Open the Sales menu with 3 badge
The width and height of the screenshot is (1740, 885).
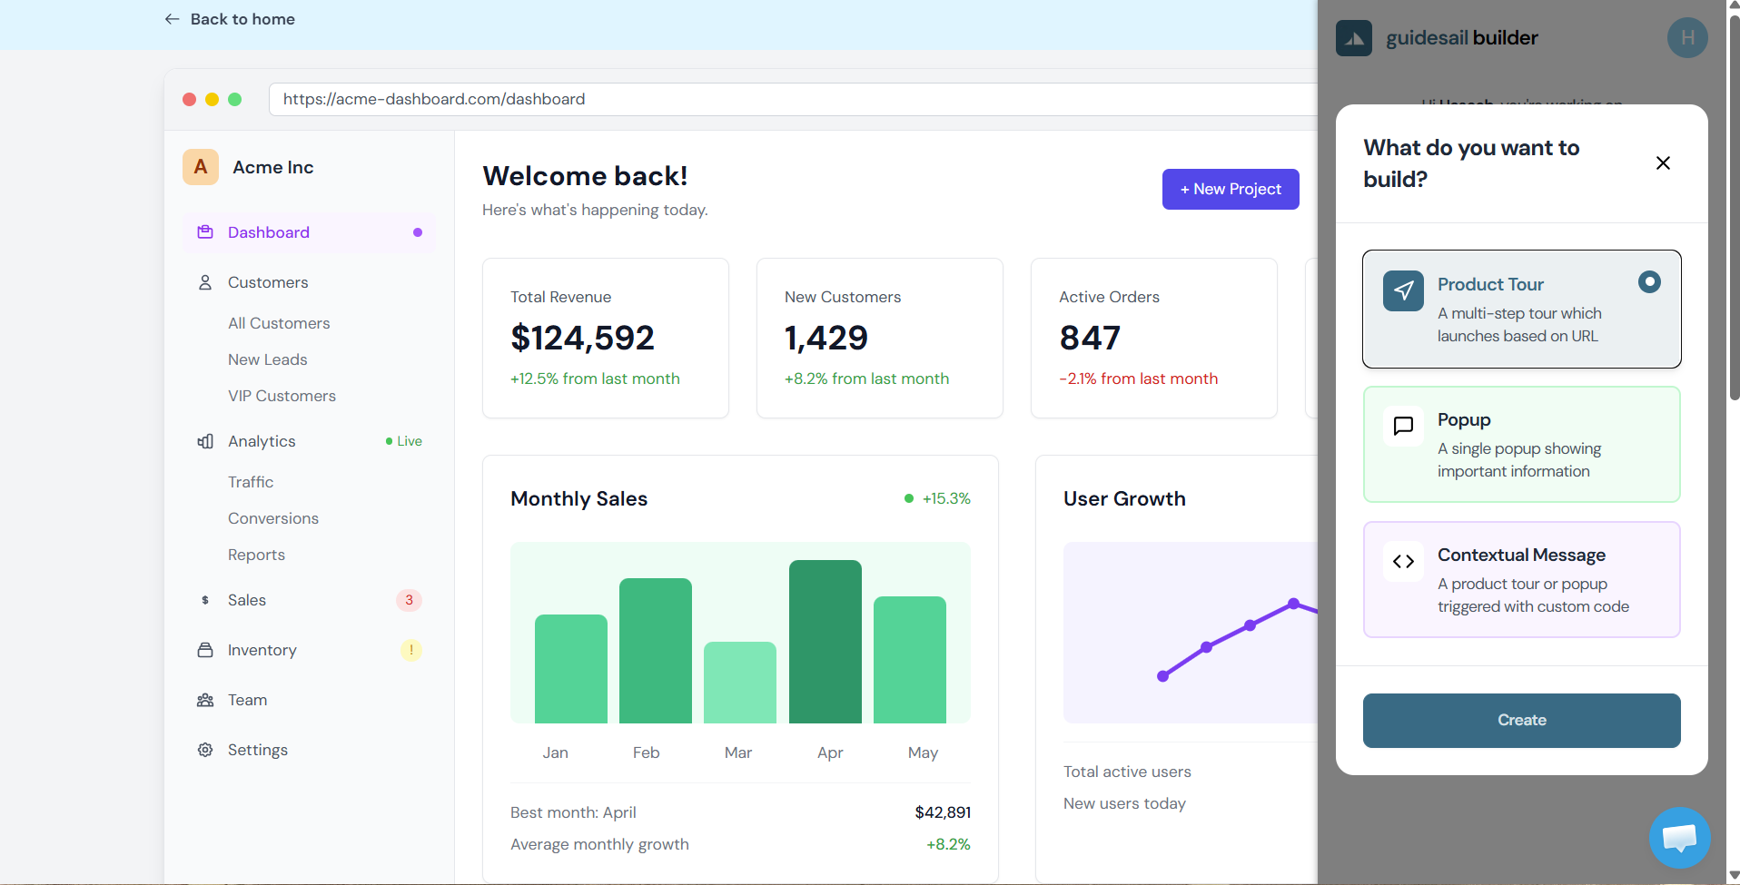[247, 600]
